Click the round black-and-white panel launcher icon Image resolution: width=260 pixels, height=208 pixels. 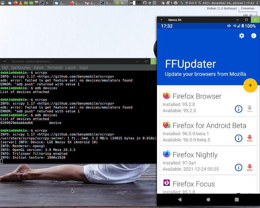click(47, 3)
